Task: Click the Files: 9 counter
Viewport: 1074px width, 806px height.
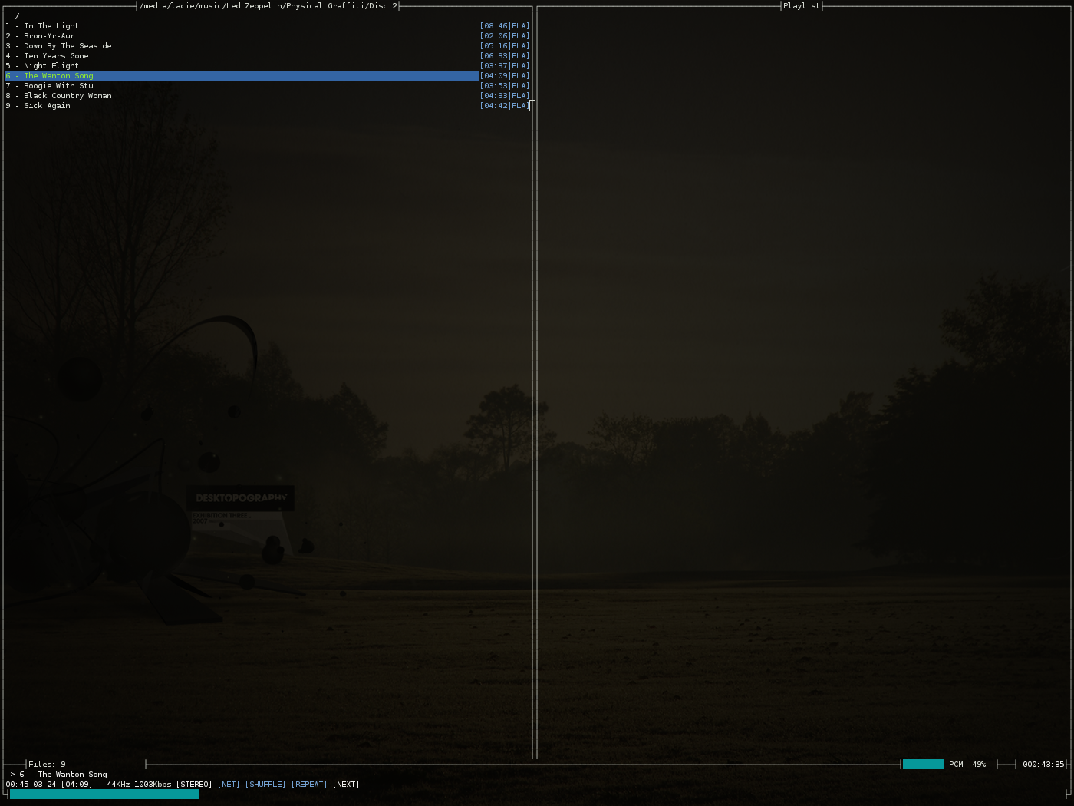Action: [x=47, y=765]
